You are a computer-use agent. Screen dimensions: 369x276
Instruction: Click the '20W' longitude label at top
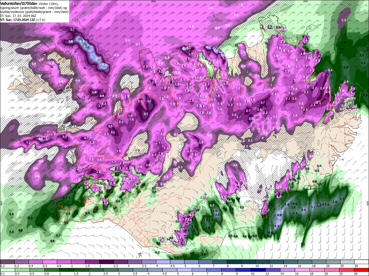coord(153,1)
